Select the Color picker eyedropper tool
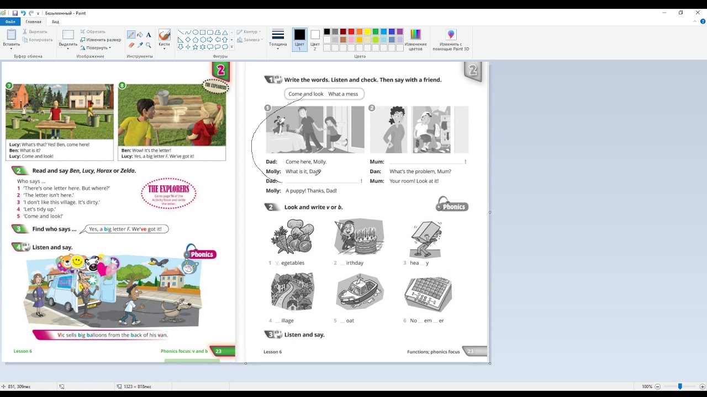The image size is (707, 397). [x=140, y=45]
